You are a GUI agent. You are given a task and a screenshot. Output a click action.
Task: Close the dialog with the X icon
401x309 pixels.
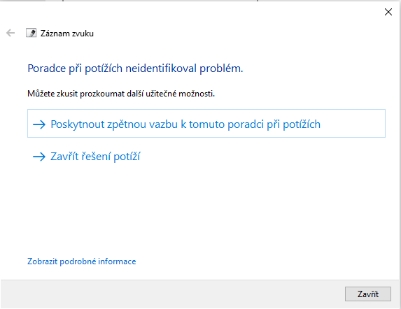pyautogui.click(x=388, y=12)
